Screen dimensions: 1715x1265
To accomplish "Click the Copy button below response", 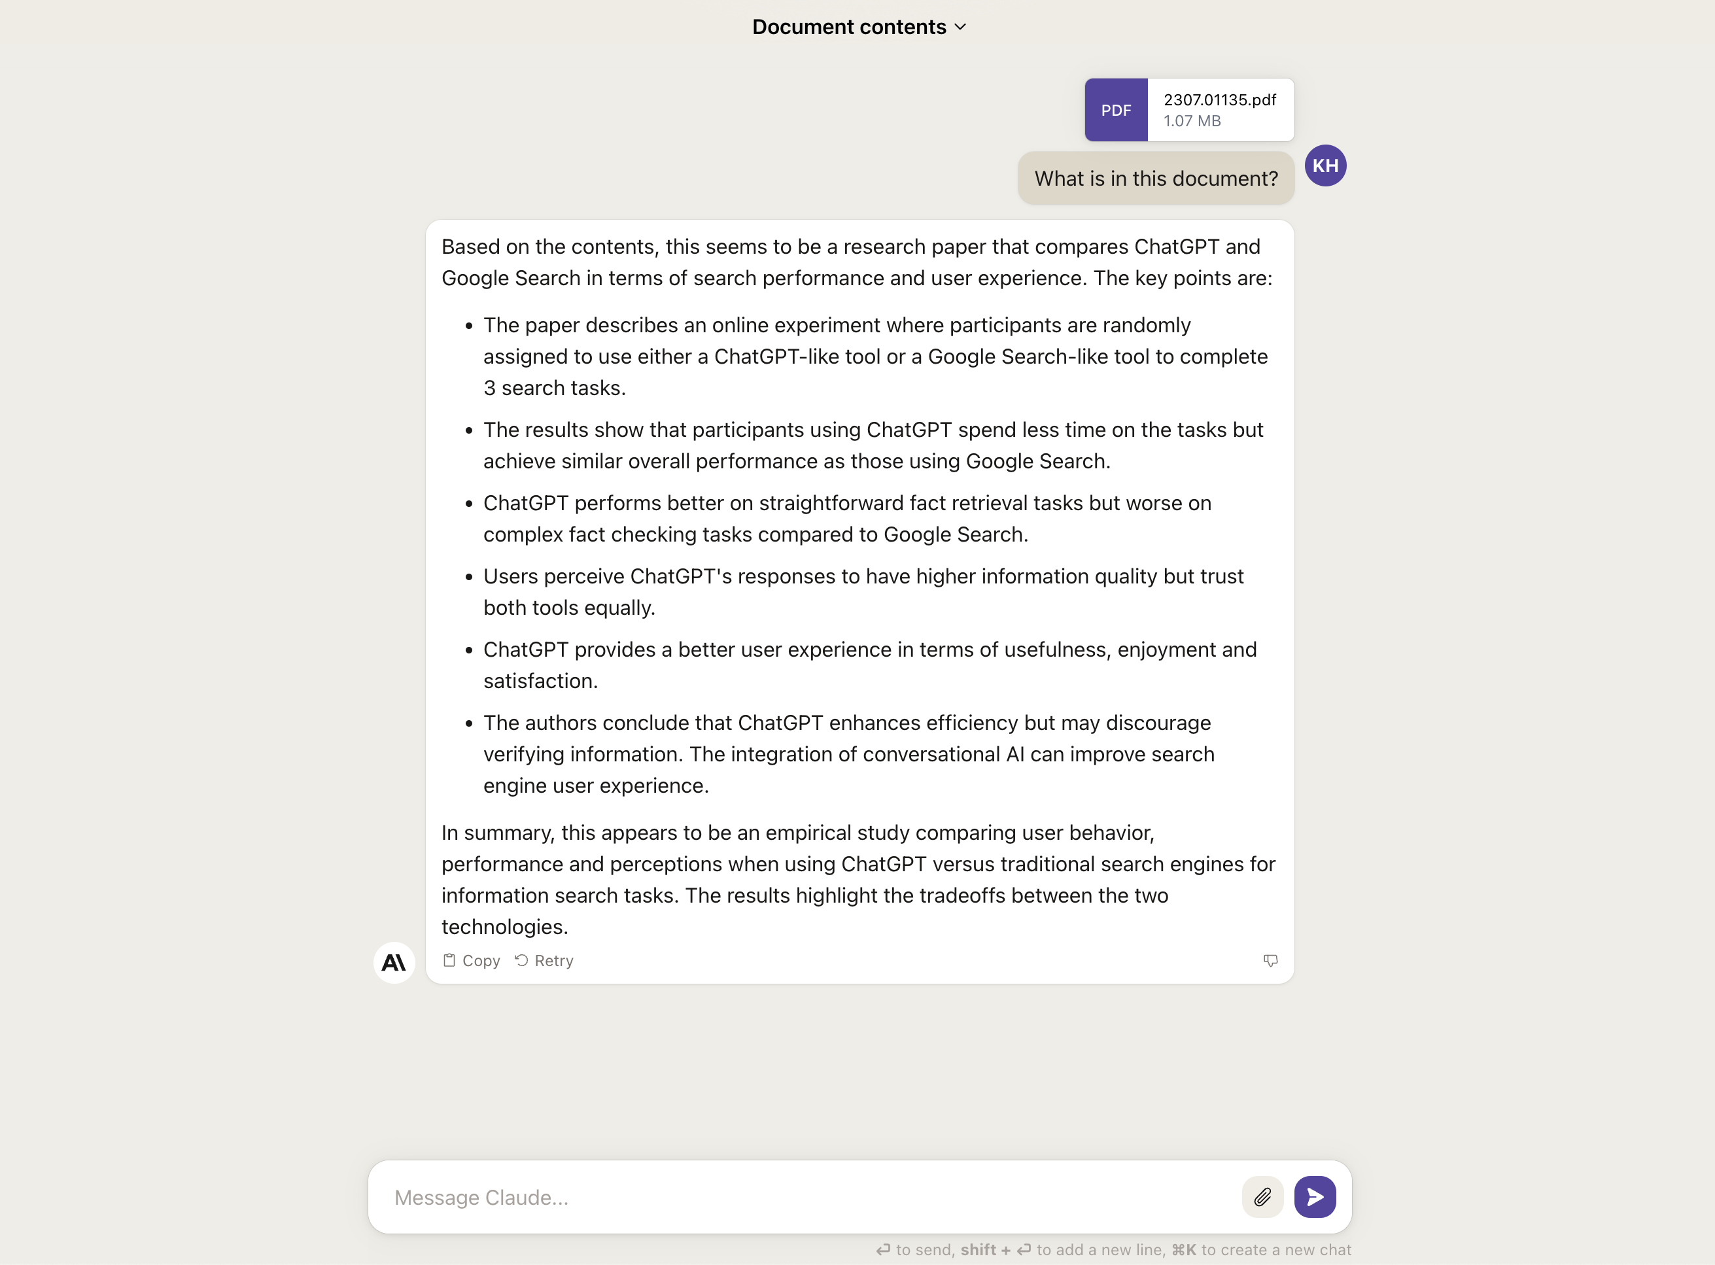I will pos(472,960).
